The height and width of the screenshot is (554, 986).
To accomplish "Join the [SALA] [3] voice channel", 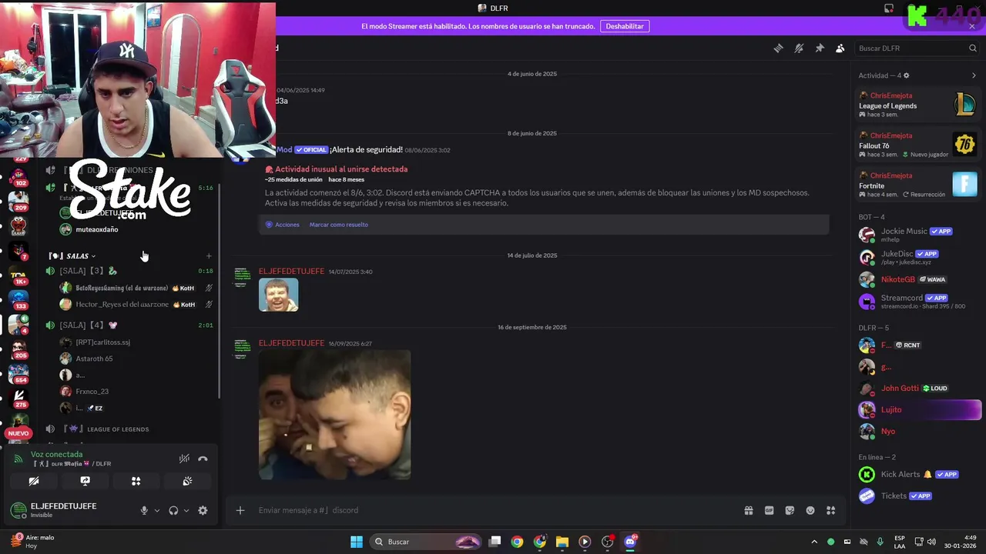I will [x=128, y=271].
